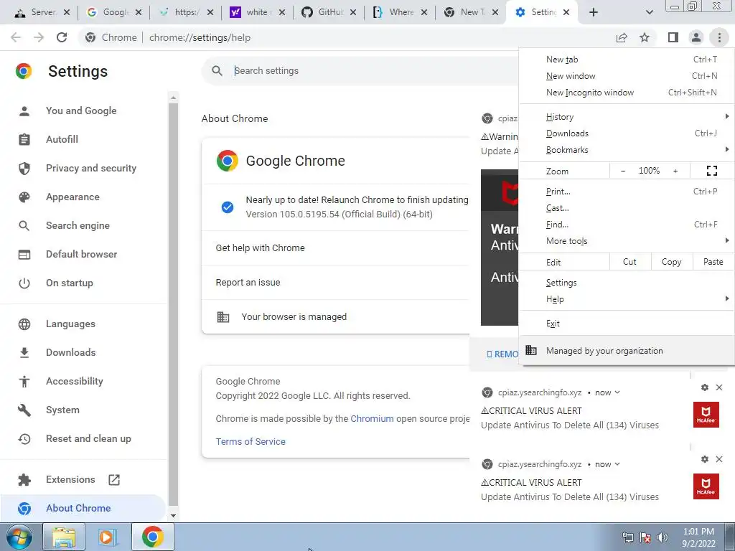The image size is (735, 551).
Task: Click the browser forward arrow
Action: (x=39, y=37)
